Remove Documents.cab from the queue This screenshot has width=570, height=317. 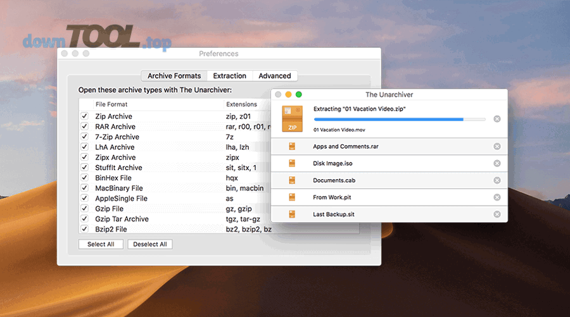coord(497,180)
